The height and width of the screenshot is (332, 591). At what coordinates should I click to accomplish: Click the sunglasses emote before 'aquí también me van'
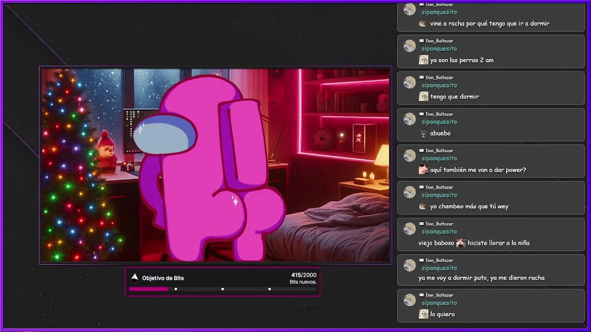pyautogui.click(x=423, y=170)
